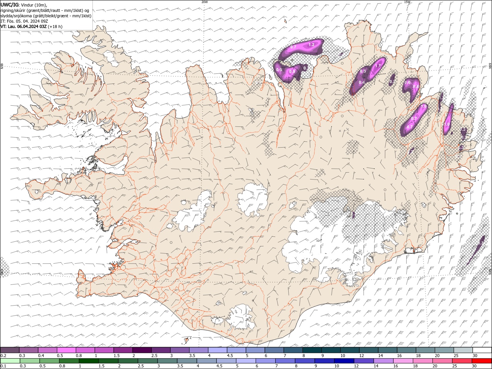Click the pale green swatch labeled 0.1
The width and height of the screenshot is (492, 369).
tap(10, 361)
